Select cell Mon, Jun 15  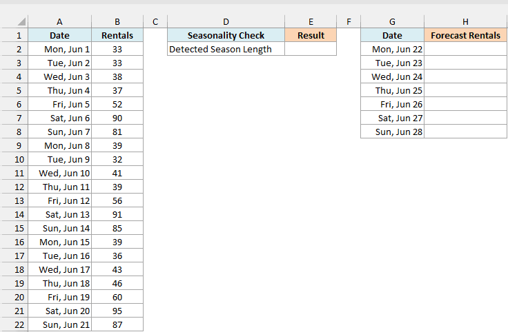pyautogui.click(x=59, y=242)
